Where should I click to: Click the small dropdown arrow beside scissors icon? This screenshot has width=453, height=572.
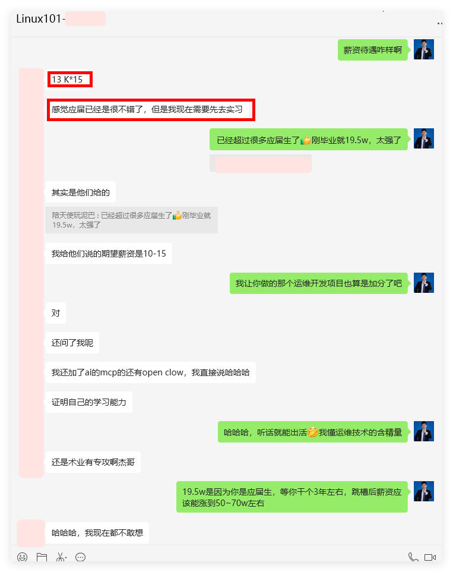pyautogui.click(x=66, y=558)
